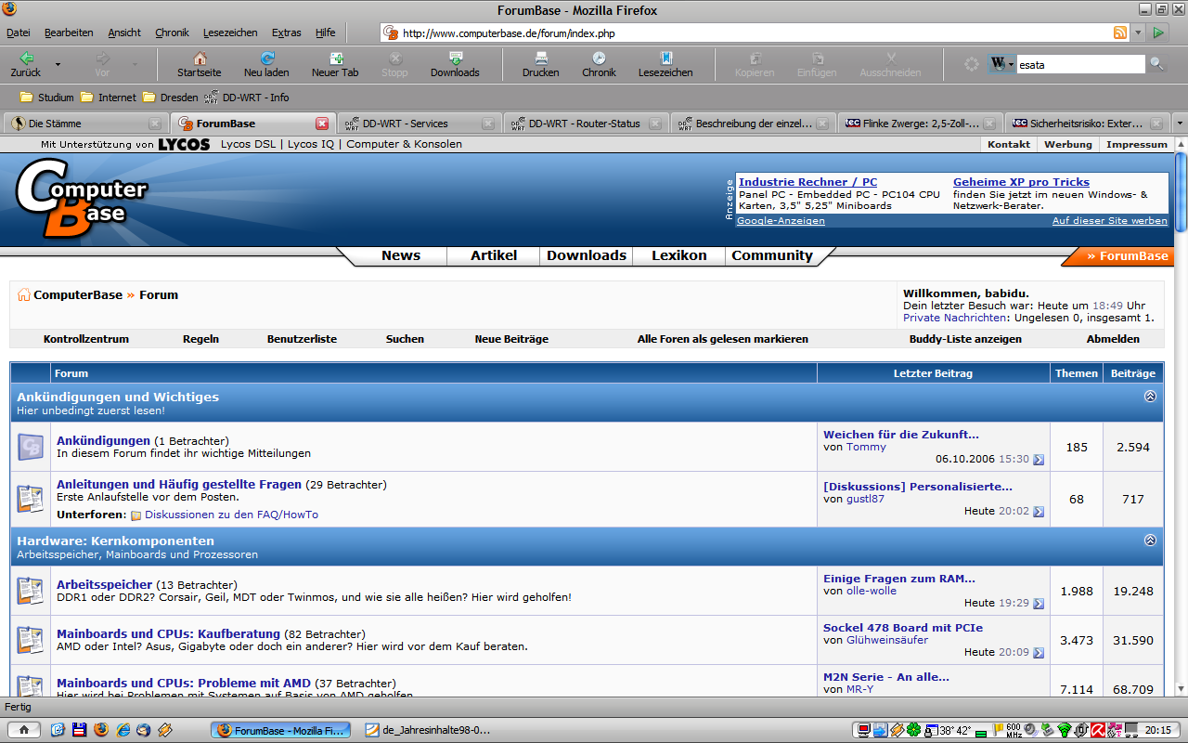
Task: Switch to Die Stämme tab
Action: coord(85,124)
